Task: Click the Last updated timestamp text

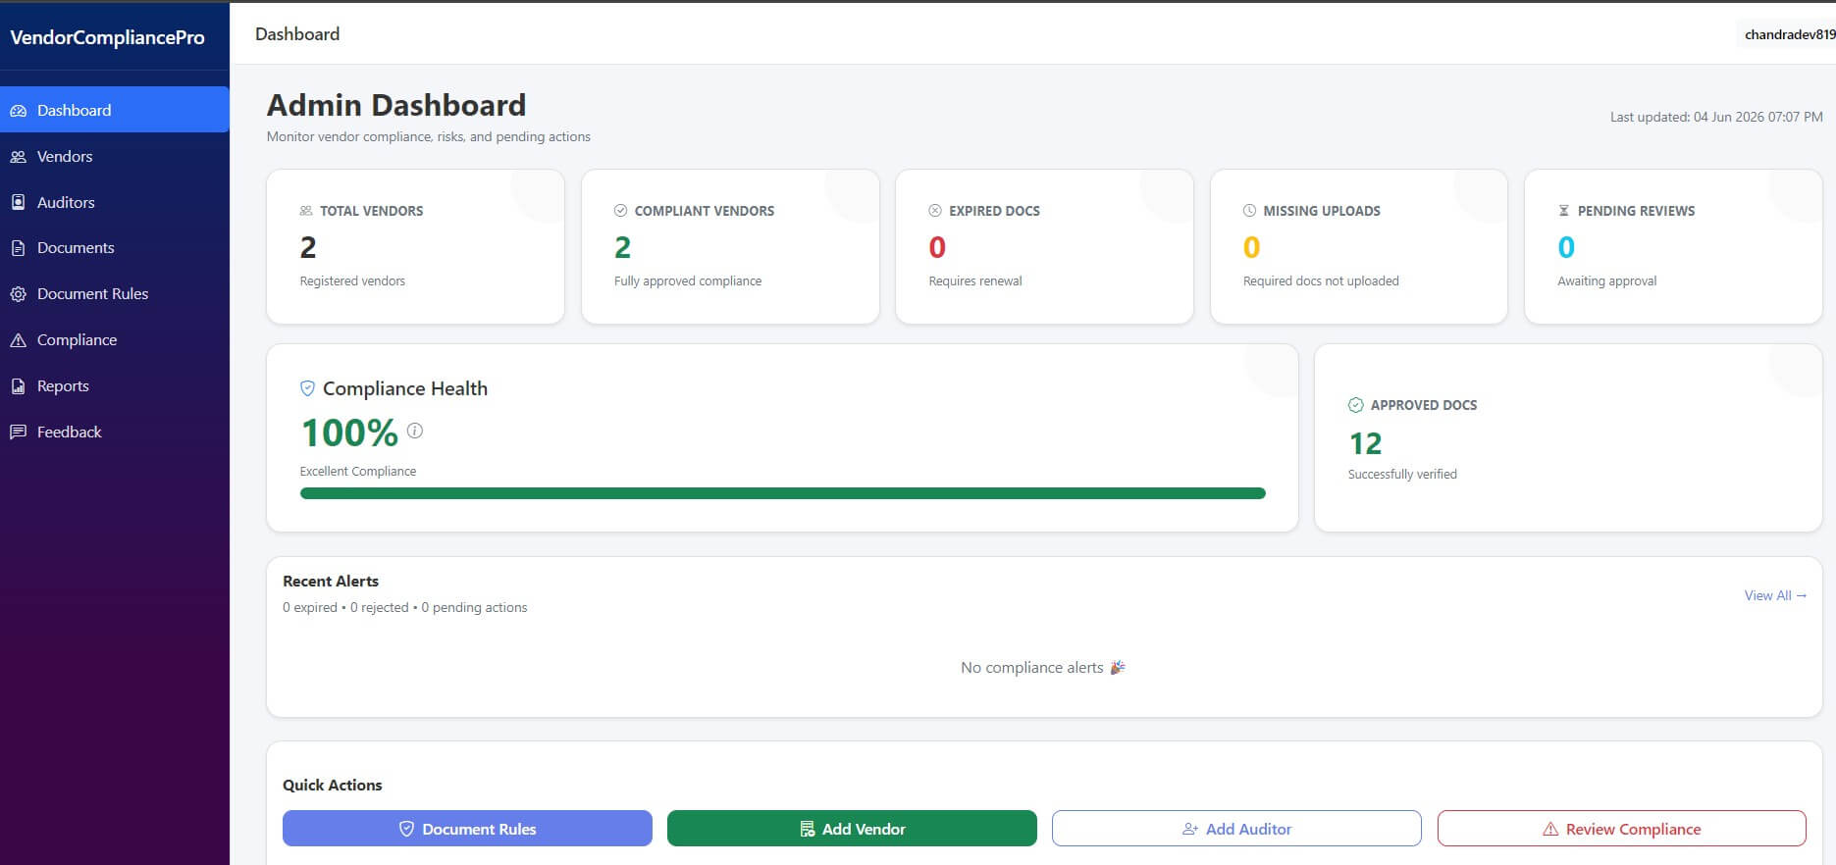Action: pos(1716,117)
